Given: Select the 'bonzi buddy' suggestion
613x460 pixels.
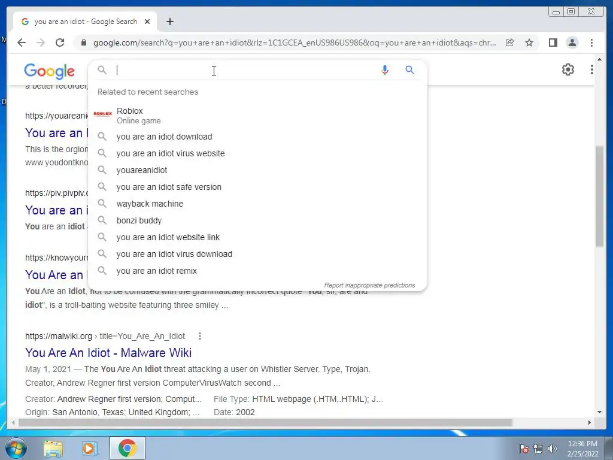Looking at the screenshot, I should pyautogui.click(x=257, y=220).
